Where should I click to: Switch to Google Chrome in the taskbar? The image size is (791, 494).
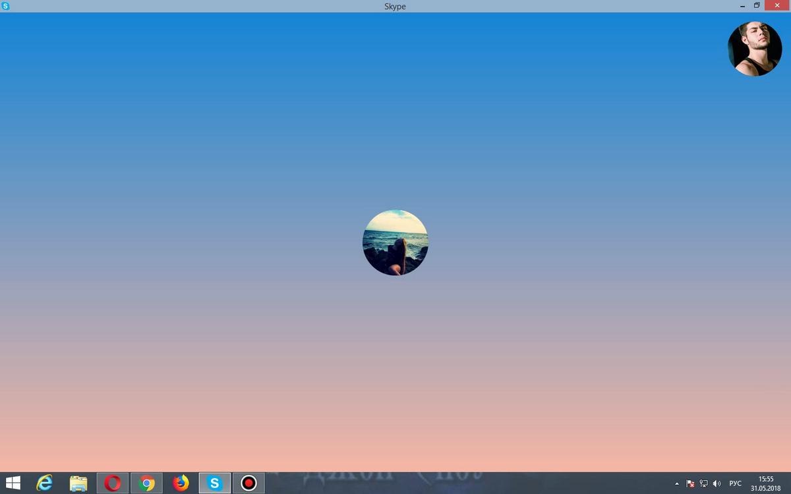coord(146,483)
